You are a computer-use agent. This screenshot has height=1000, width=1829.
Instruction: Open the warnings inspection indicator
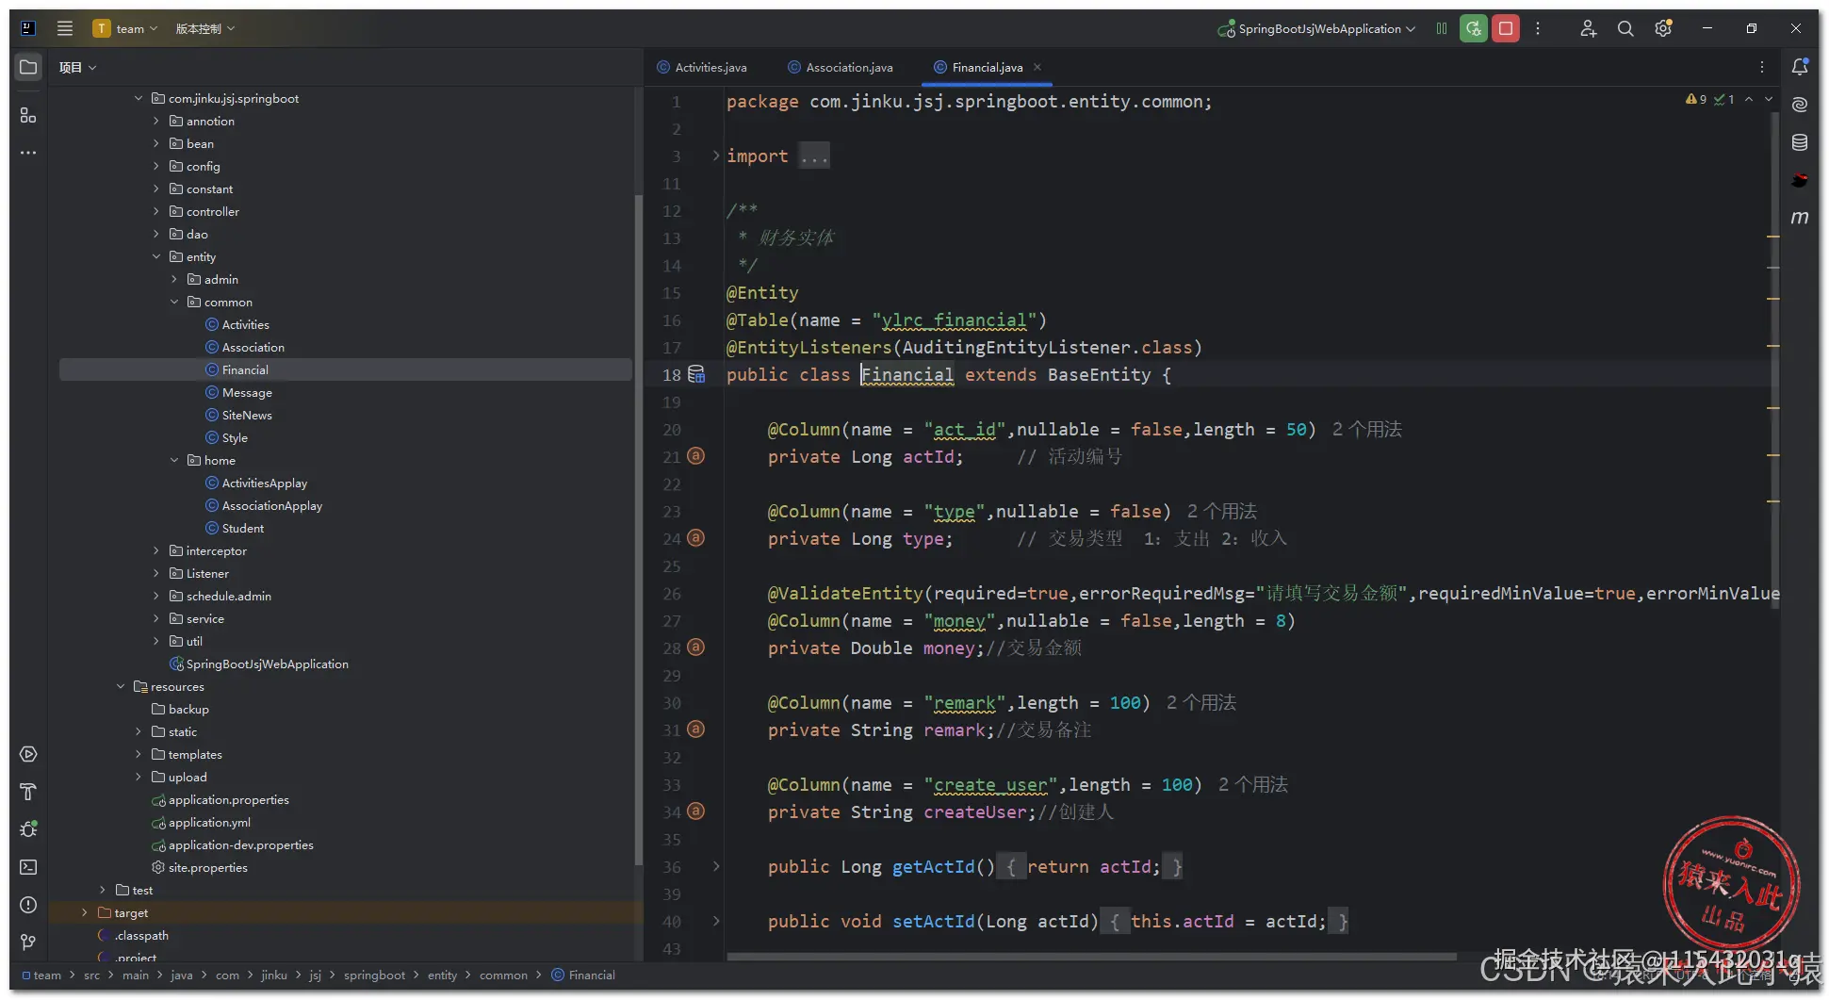click(1696, 99)
